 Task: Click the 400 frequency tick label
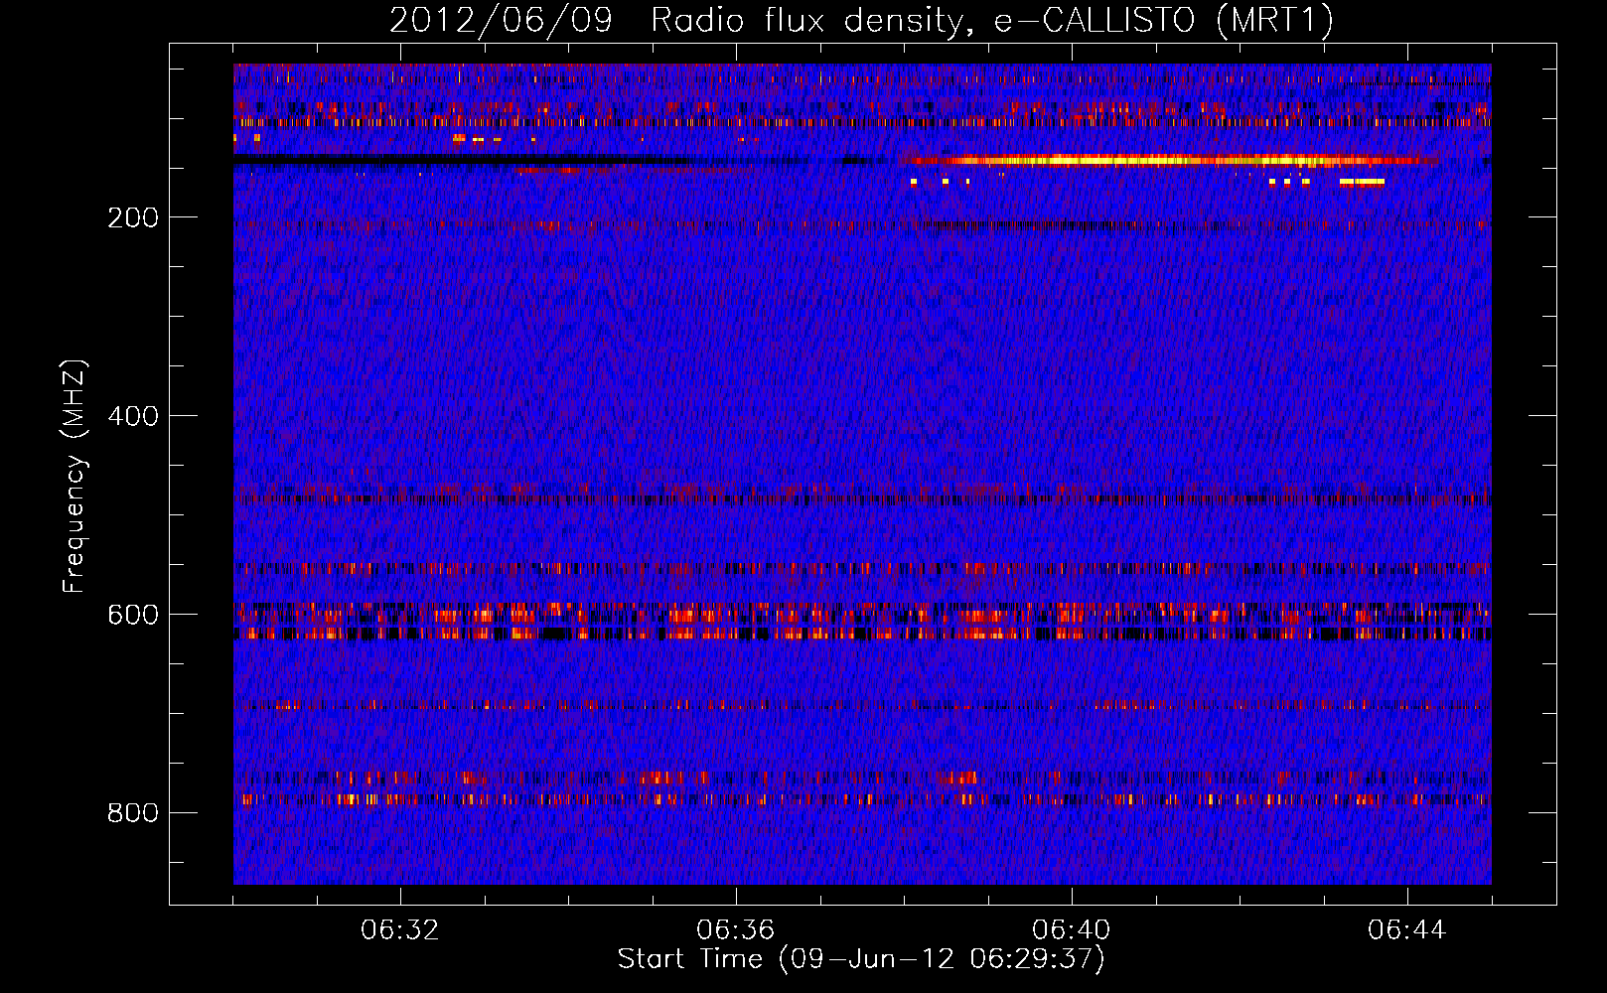click(133, 416)
